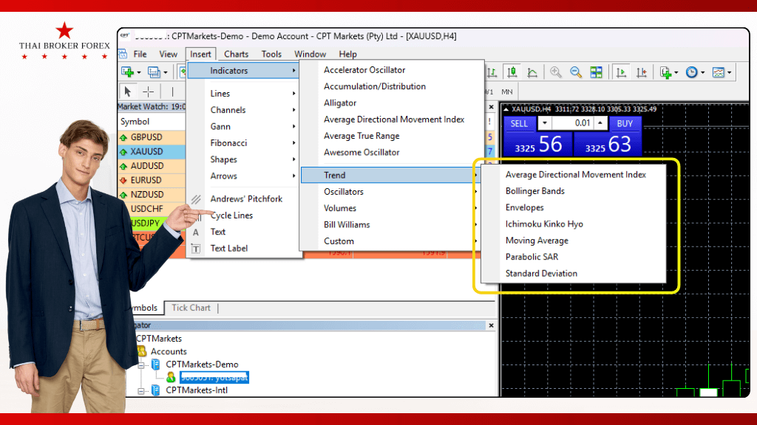Expand the Oscillators submenu

[392, 192]
